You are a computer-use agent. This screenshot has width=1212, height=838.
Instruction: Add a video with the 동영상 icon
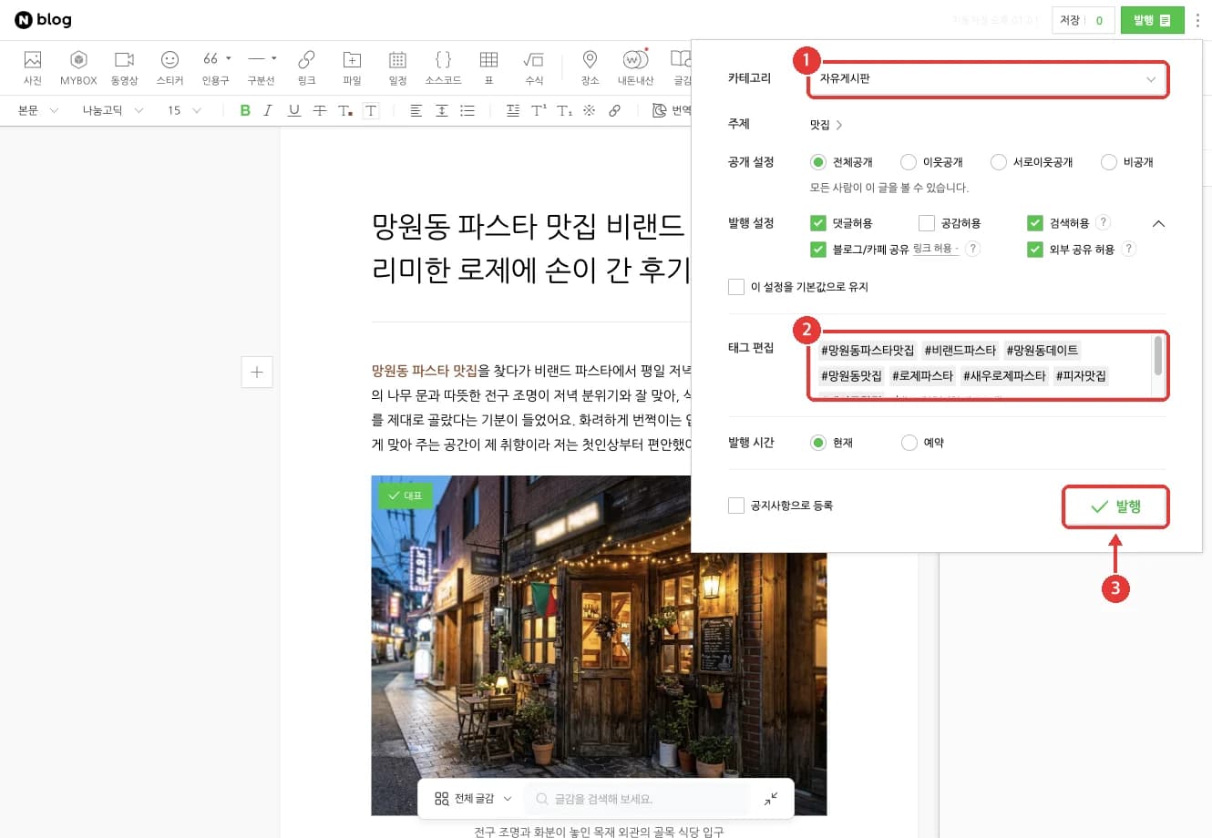pyautogui.click(x=124, y=67)
